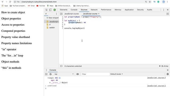Screen dimensions: 170x96
Task: Open the YouTube competitors bookmark folder
Action: click(x=18, y=6)
